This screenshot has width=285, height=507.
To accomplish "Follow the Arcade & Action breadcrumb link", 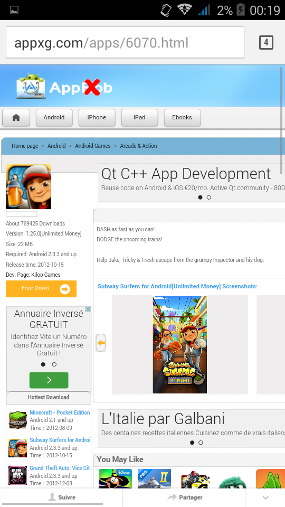I will click(x=138, y=146).
